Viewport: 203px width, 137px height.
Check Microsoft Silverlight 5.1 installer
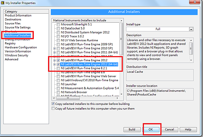point(58,24)
